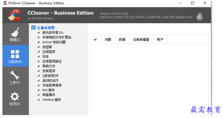Click the CCleaner title bar icon

click(x=5, y=3)
